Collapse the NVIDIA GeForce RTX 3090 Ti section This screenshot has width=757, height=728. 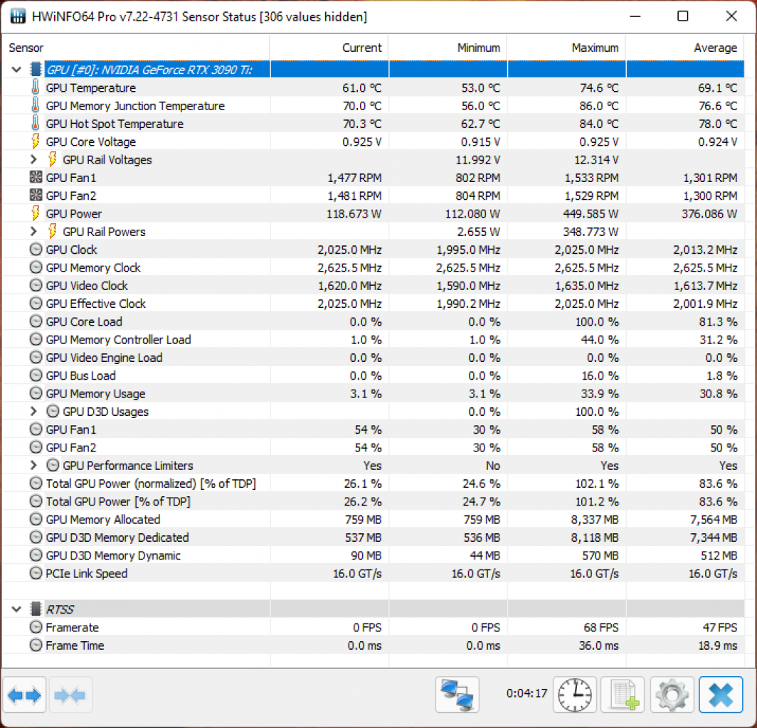16,70
